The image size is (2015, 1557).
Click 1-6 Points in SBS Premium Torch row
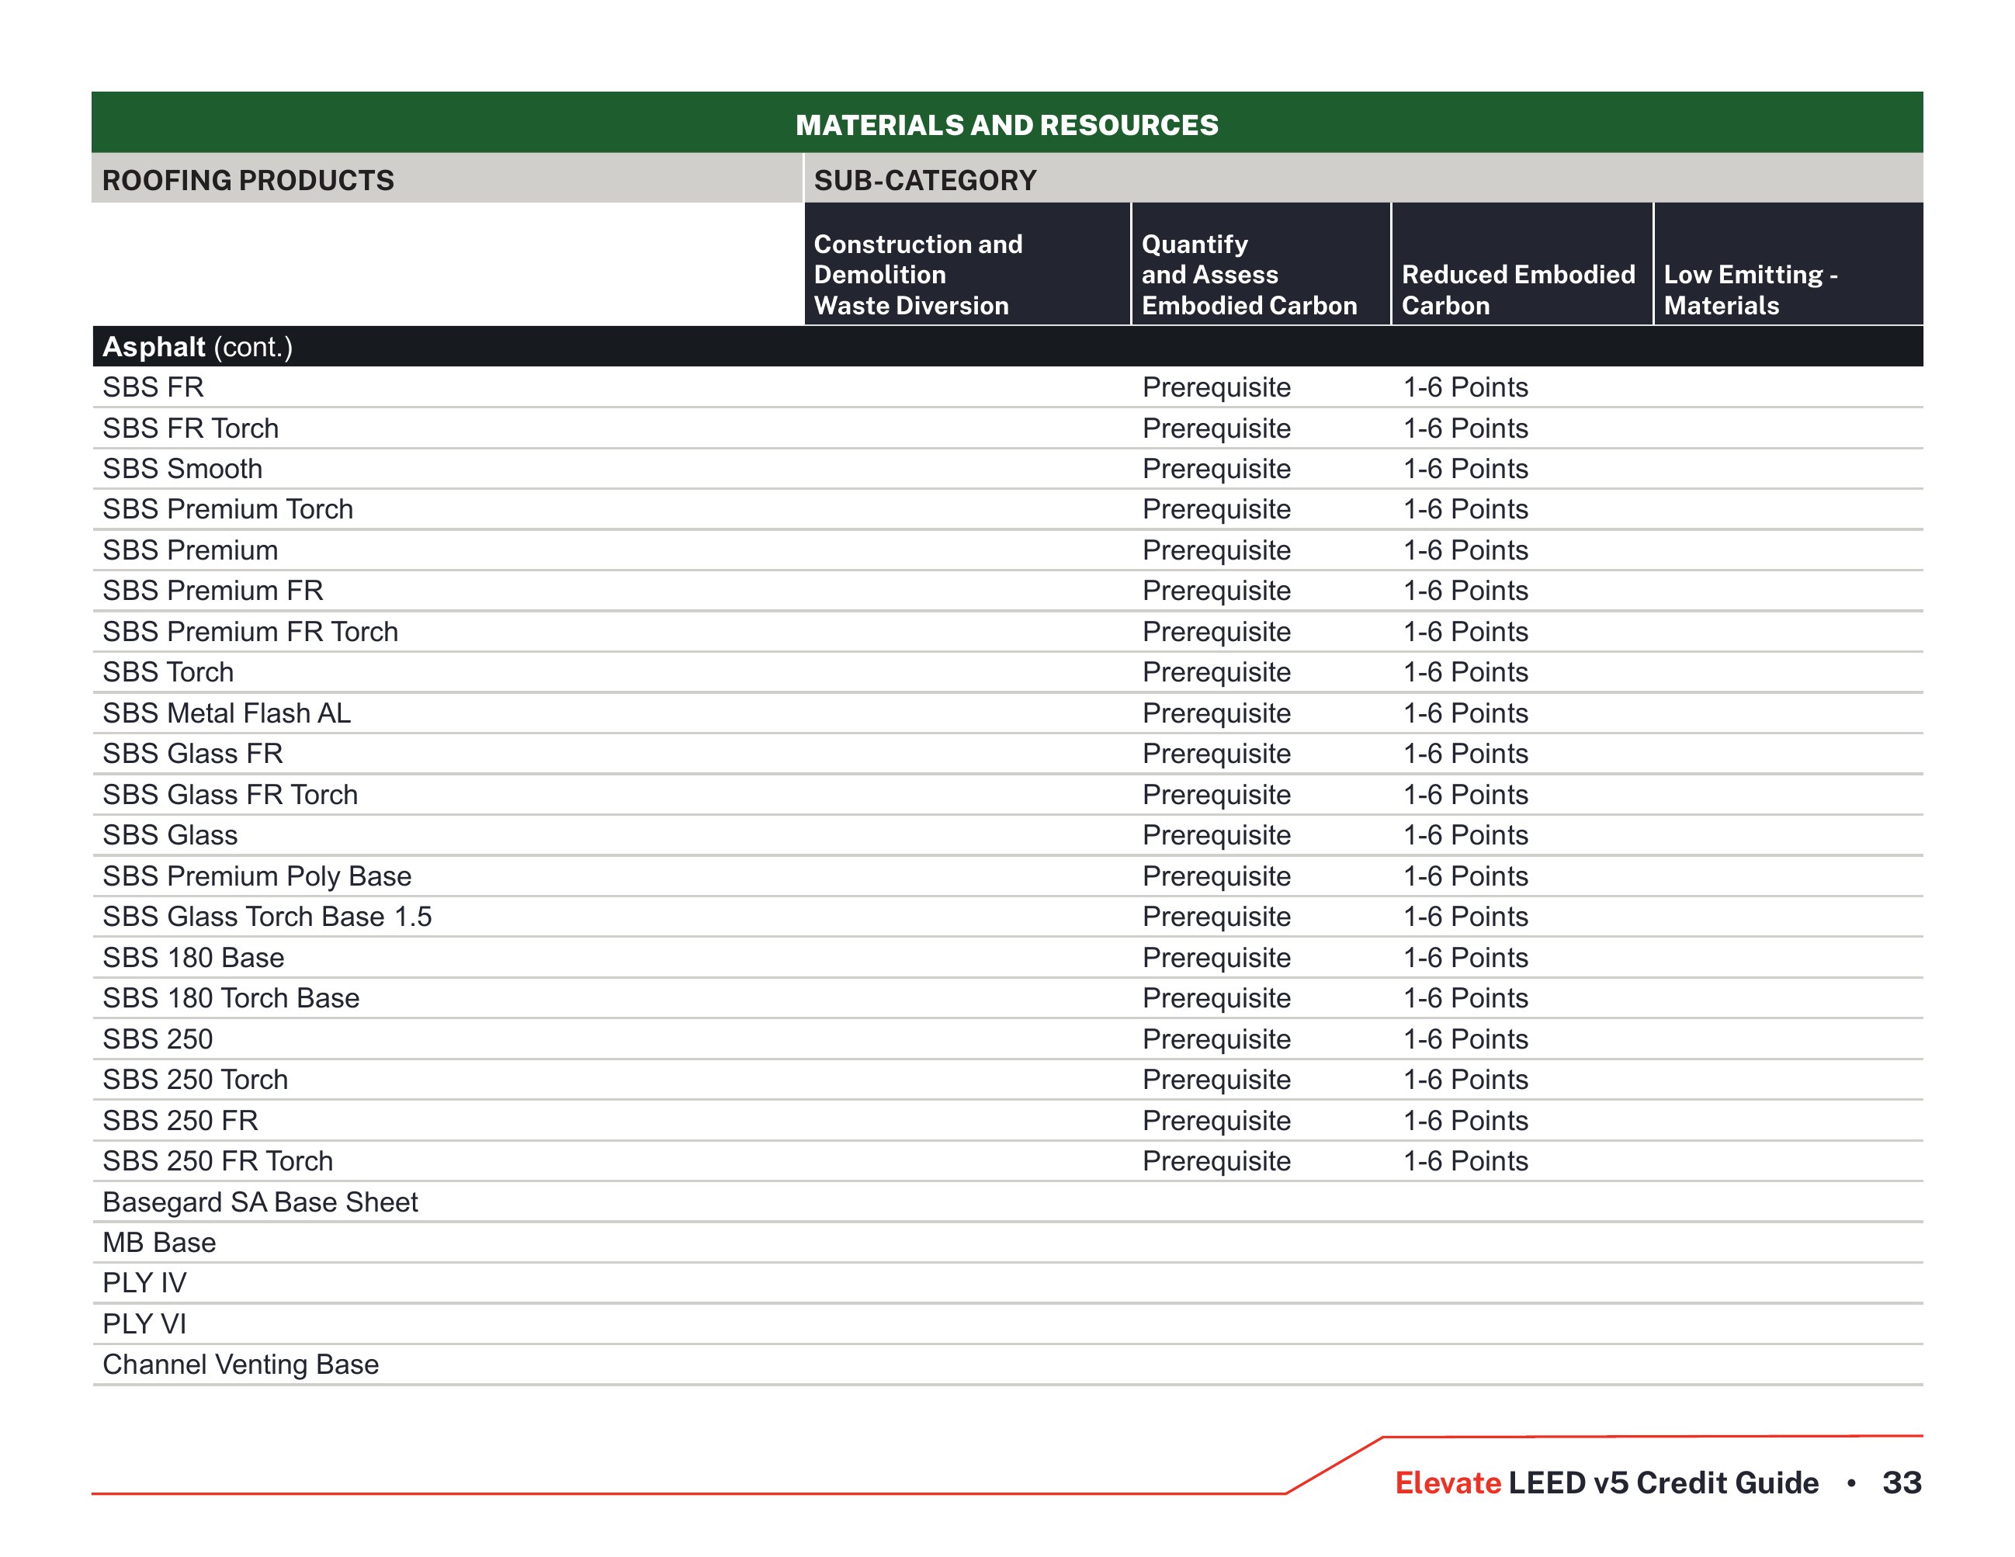click(x=1465, y=509)
